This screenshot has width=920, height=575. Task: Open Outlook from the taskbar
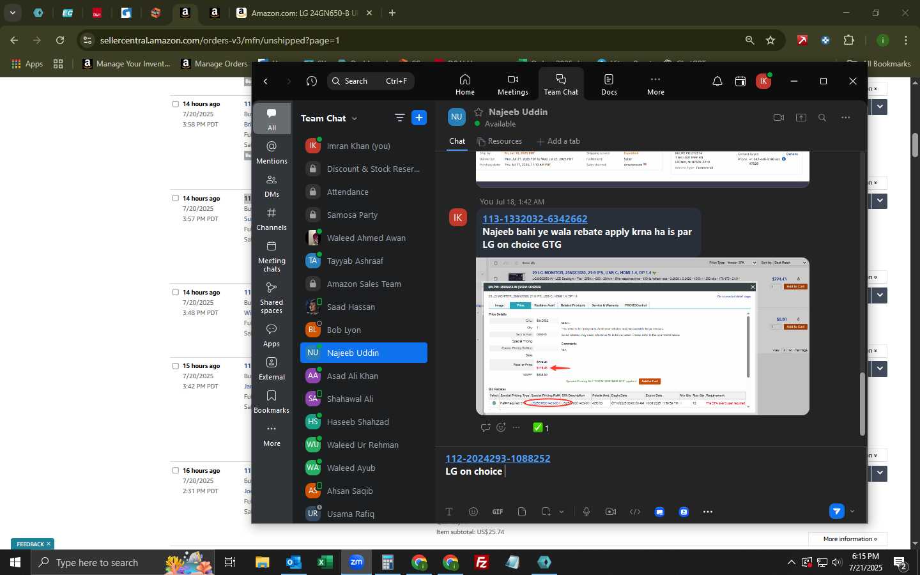click(x=293, y=562)
